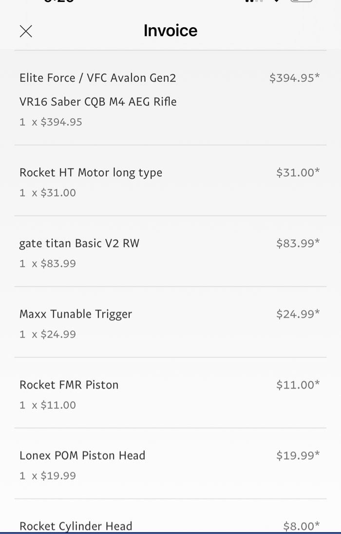
Task: Choose the Maxx Tunable Trigger item
Action: (x=76, y=314)
